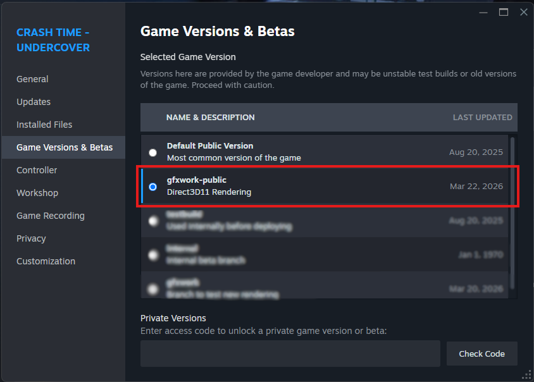Image resolution: width=534 pixels, height=382 pixels.
Task: Show the Game Recording settings
Action: (x=51, y=216)
